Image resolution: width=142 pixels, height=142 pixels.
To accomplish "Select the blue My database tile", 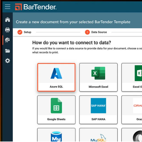I will tap(56, 135).
